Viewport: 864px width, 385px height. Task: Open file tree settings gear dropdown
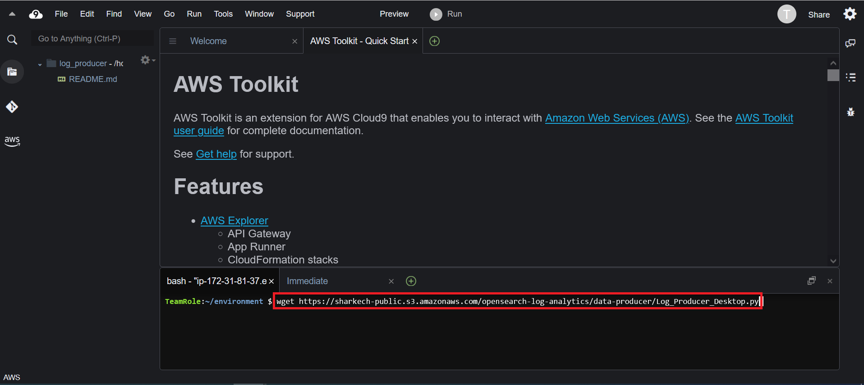coord(147,60)
